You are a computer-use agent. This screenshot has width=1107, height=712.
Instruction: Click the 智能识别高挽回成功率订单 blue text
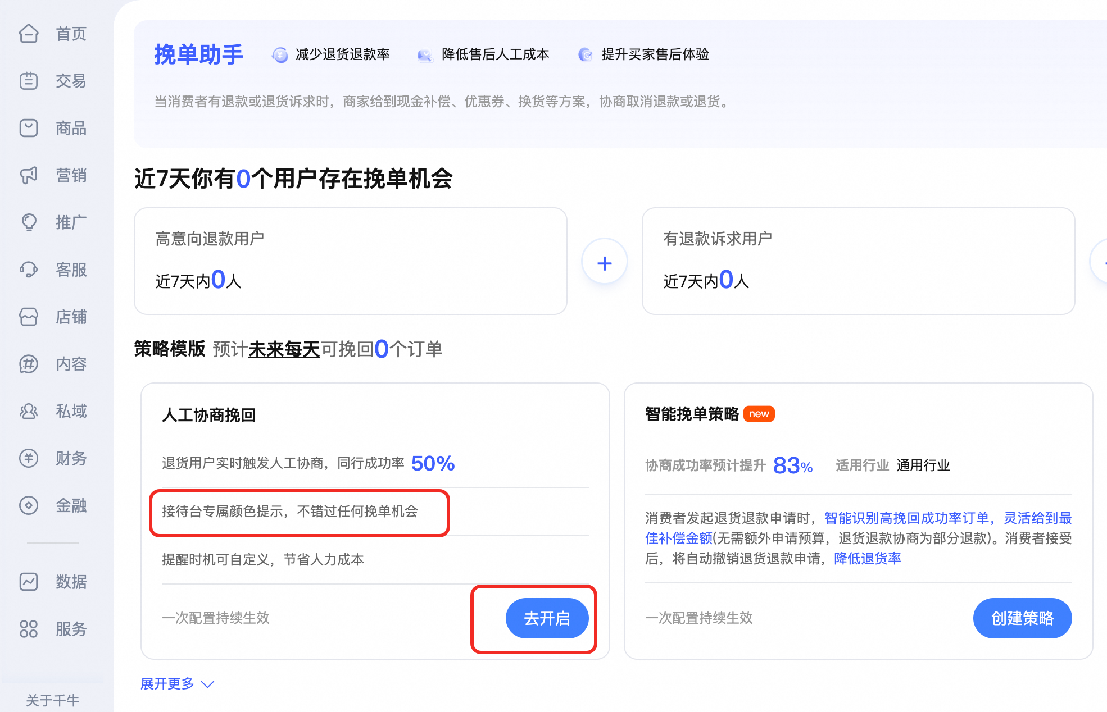point(906,518)
